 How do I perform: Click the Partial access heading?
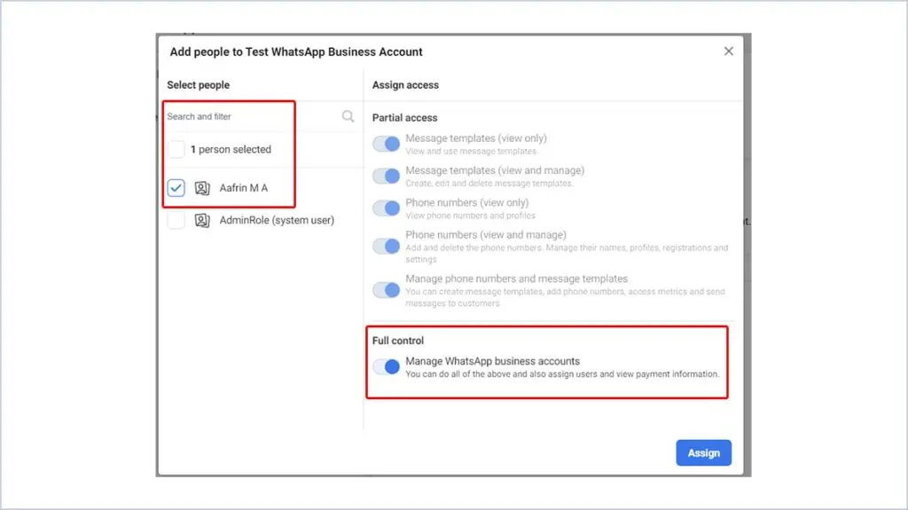[x=404, y=118]
